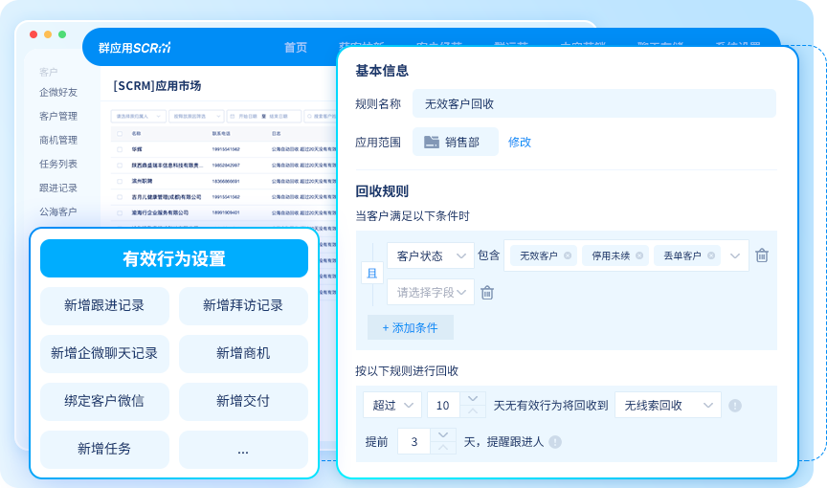Click the lower stepper arrow beside the 10 value

[473, 411]
